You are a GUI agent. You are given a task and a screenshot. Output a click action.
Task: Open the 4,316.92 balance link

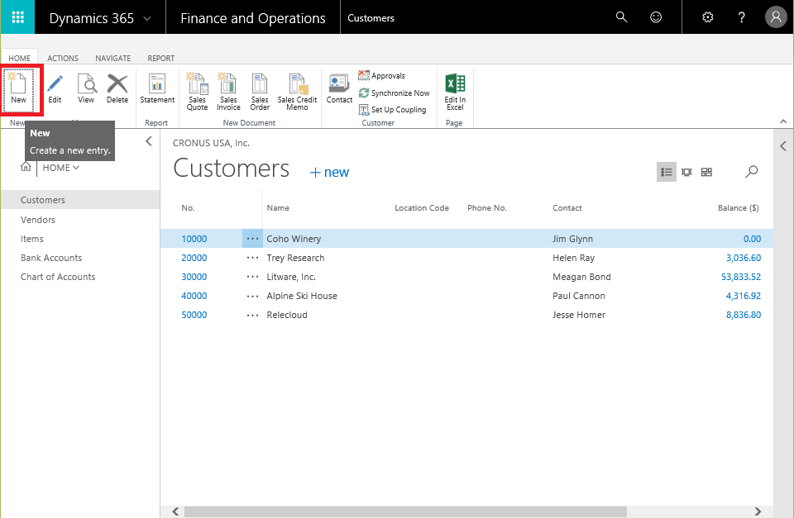(744, 296)
